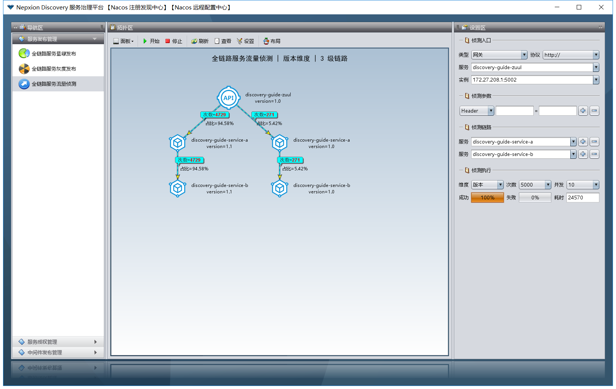Select the discovery-guide-zuul API gateway node

(x=229, y=98)
